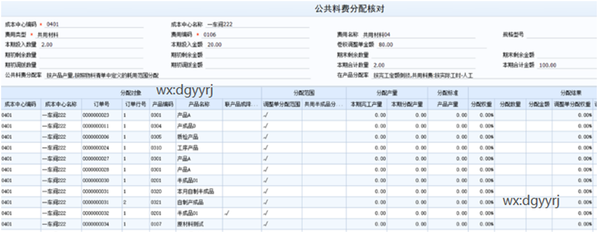598x233 pixels.
Task: Select product code cell 0310
Action: click(163, 147)
